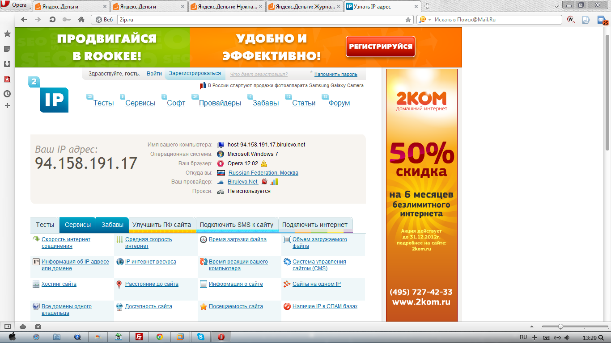
Task: Open the red star panel in sidebar
Action: 7,79
